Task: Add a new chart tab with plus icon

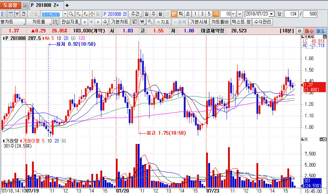Action: point(67,5)
